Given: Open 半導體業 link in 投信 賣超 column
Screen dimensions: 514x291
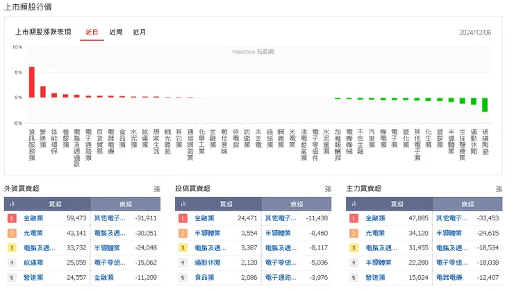Looking at the screenshot, I should [x=278, y=233].
